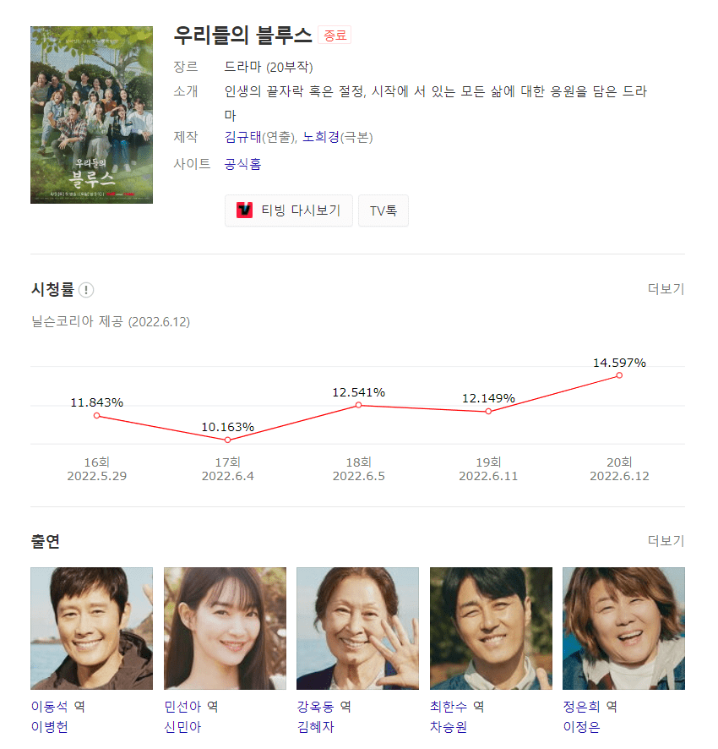Expand cast list with 더보기
Viewport: 718px width, 749px height.
click(666, 541)
